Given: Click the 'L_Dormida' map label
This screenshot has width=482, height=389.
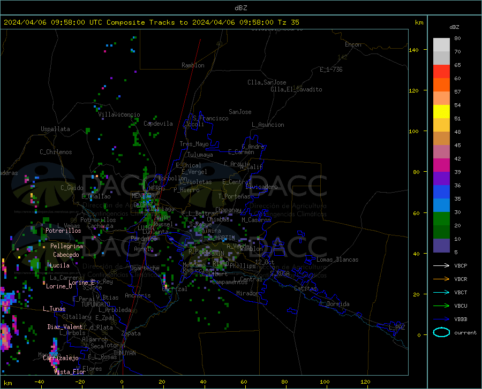Looking at the screenshot, I should [335, 304].
